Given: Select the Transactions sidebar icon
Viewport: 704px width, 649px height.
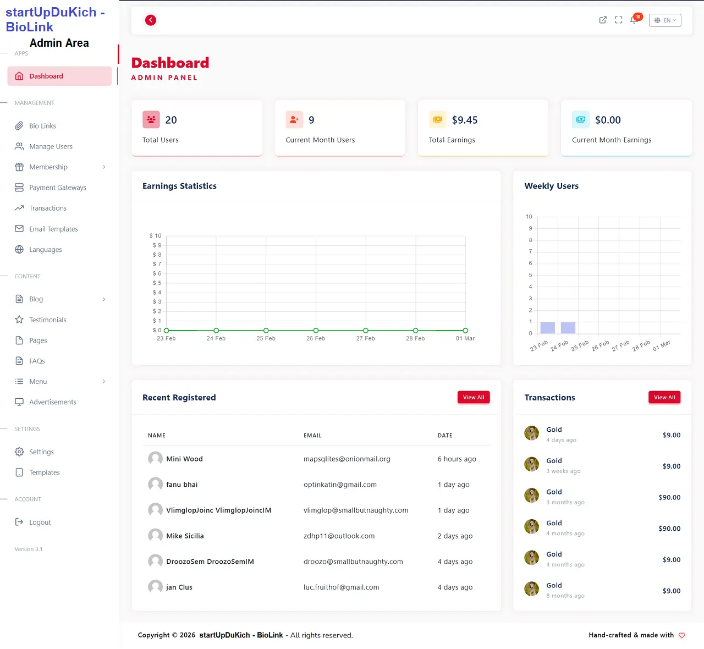Looking at the screenshot, I should click(x=19, y=208).
